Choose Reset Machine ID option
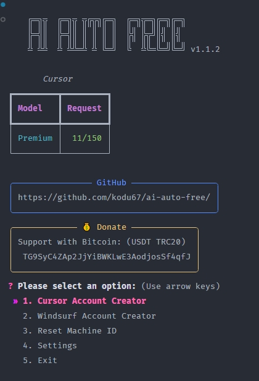Viewport: 259px width, 381px height. pos(70,331)
